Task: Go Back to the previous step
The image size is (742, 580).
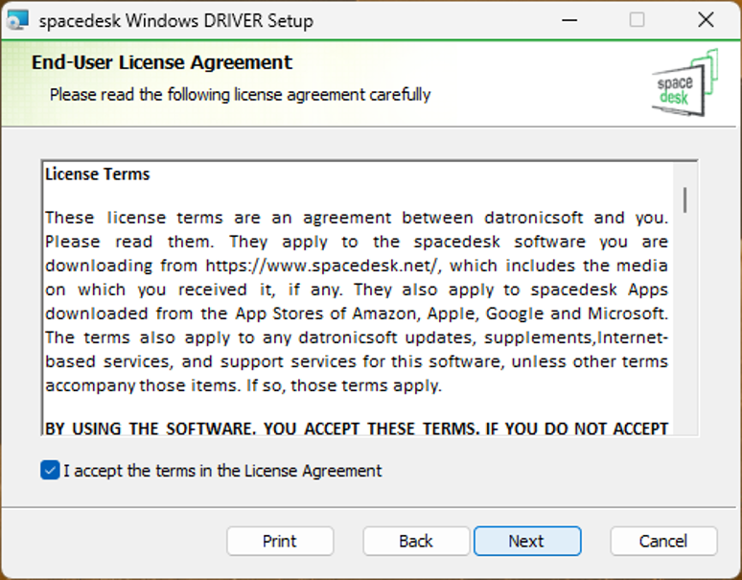Action: point(416,541)
